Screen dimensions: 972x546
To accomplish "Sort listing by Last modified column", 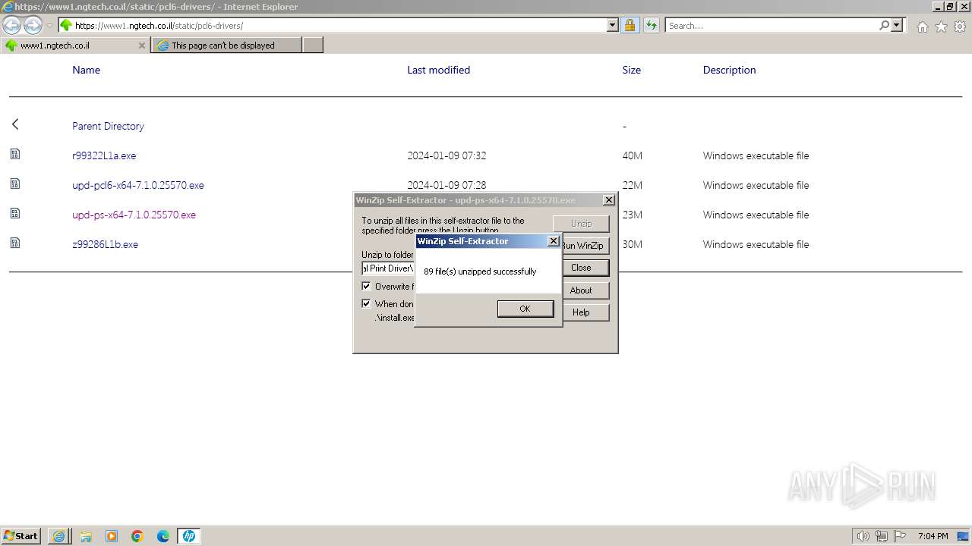I will pyautogui.click(x=438, y=70).
